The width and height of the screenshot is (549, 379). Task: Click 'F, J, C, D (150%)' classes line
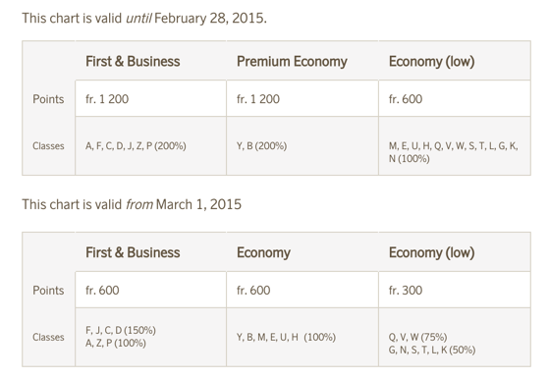121,330
